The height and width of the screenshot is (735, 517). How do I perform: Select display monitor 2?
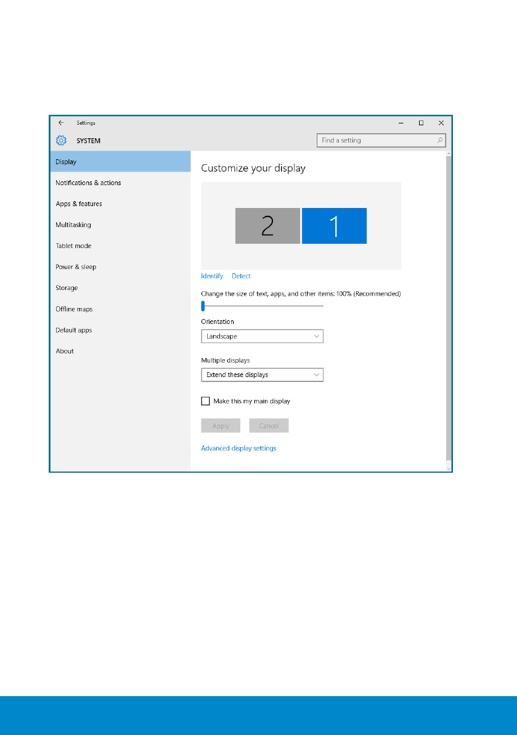pos(267,226)
